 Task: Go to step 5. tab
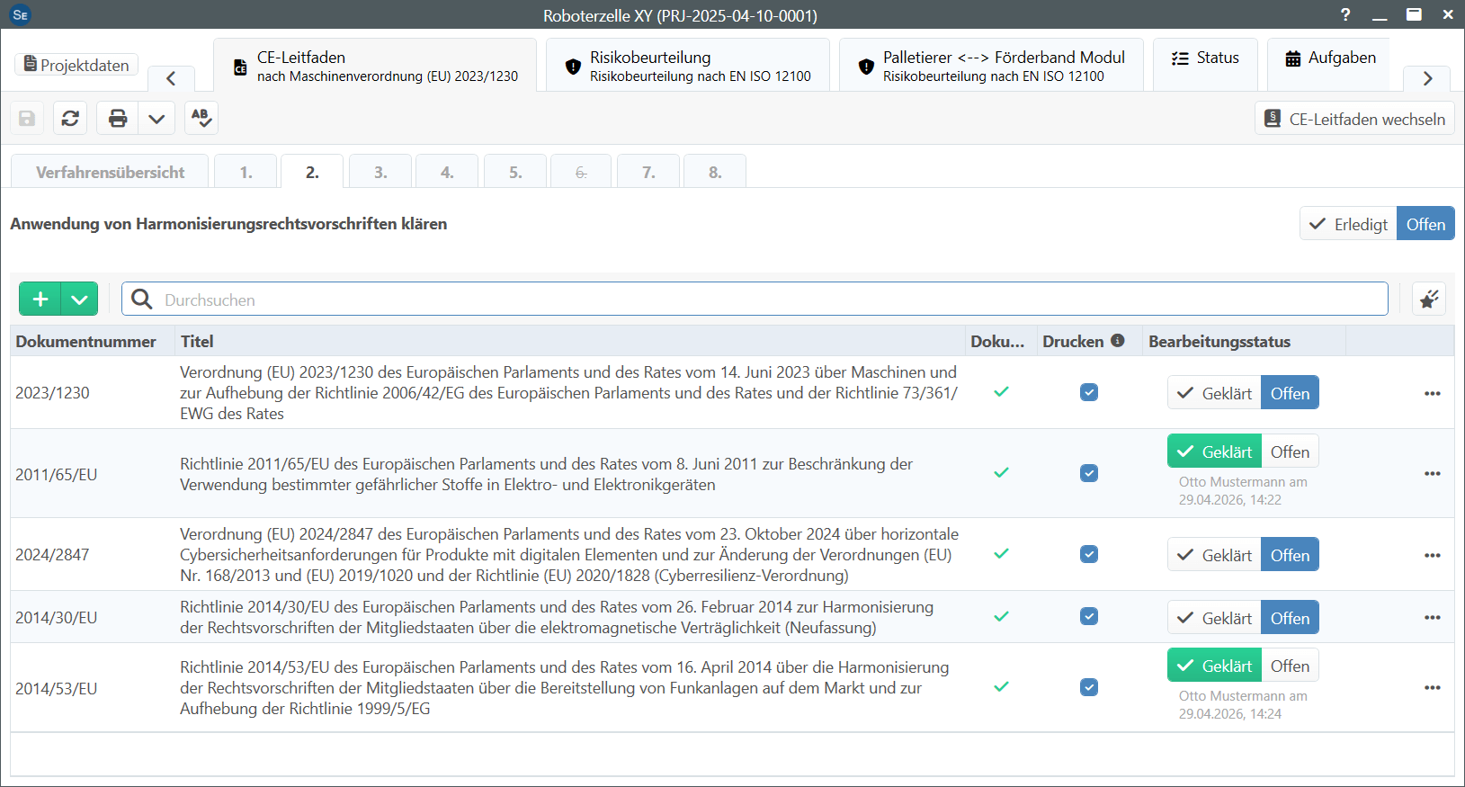(515, 172)
